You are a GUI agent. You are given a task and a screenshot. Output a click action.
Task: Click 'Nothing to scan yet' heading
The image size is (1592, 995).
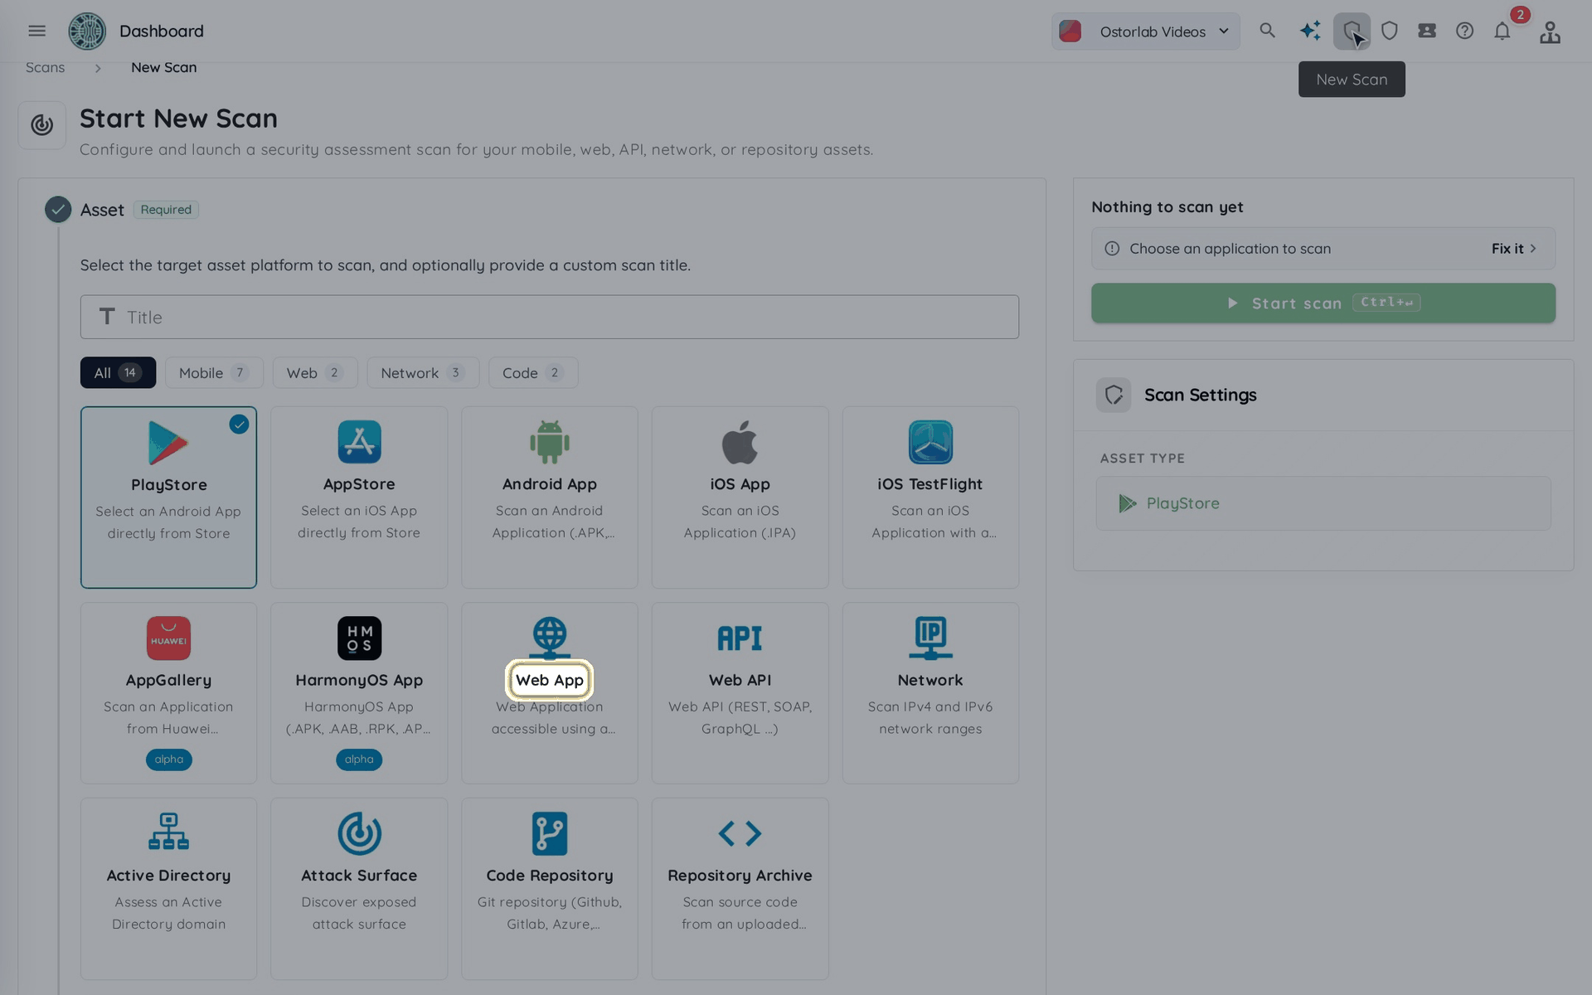point(1167,207)
